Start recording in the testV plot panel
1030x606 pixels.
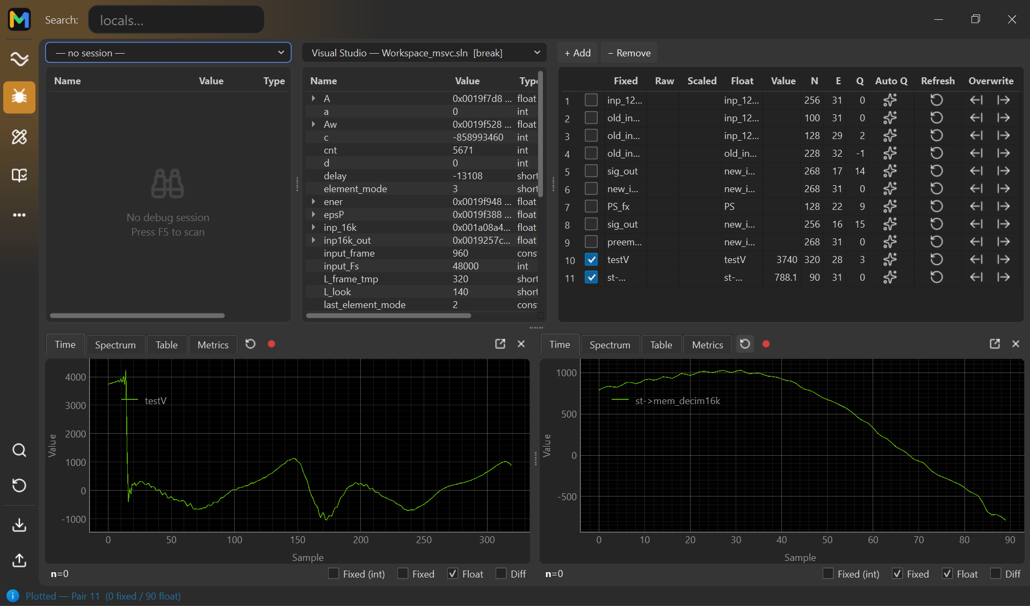tap(272, 344)
